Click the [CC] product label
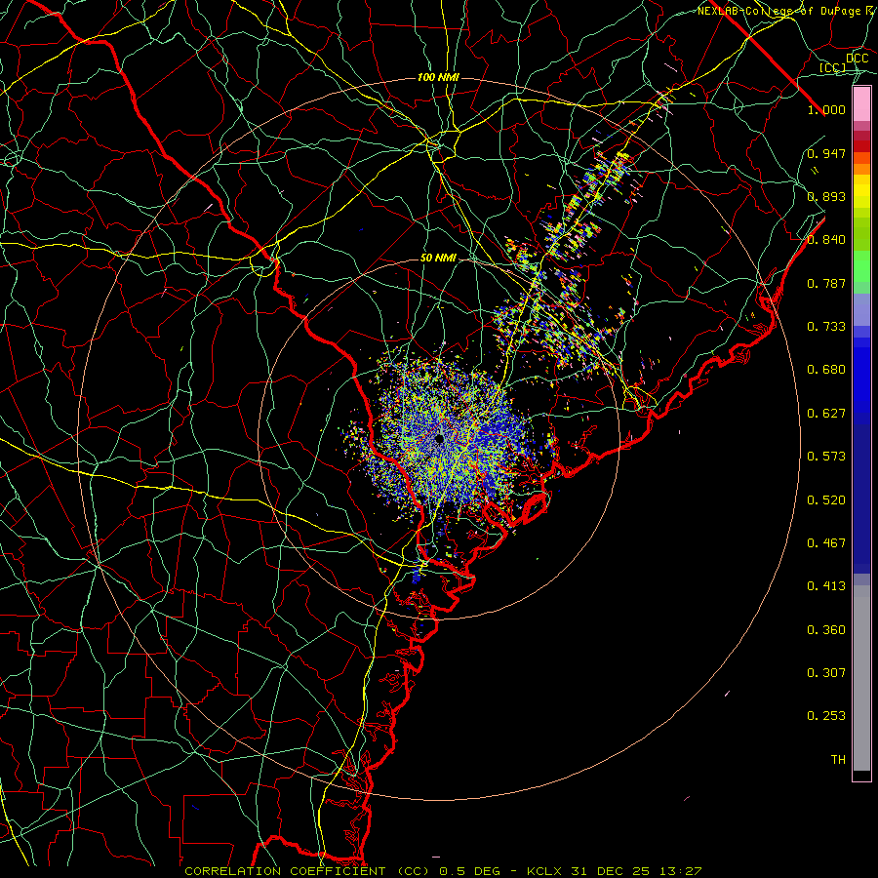The height and width of the screenshot is (878, 878). pos(833,68)
